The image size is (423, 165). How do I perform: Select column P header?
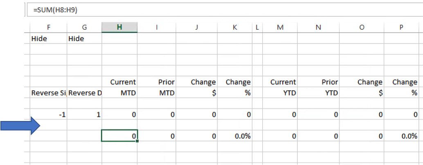tap(401, 27)
